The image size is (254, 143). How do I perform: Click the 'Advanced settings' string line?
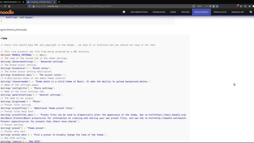pos(33,62)
